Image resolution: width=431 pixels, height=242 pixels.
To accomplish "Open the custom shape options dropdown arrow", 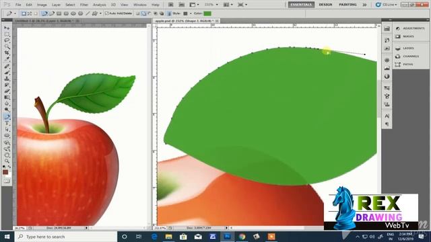I will click(100, 13).
